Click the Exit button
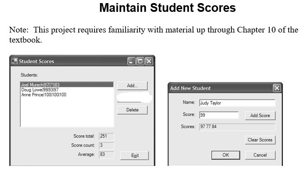 [135, 155]
